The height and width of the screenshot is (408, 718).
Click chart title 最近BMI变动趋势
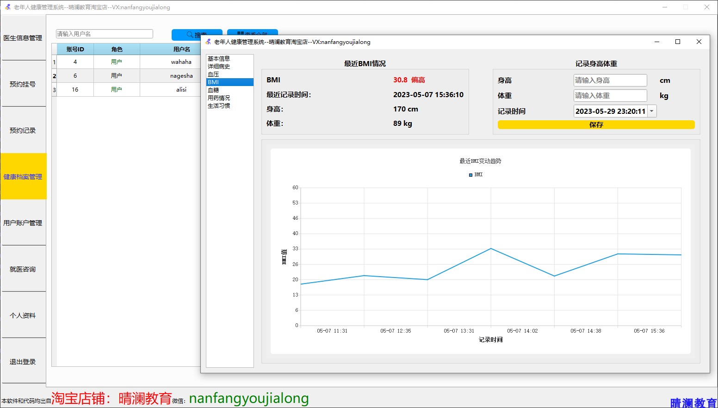(480, 161)
